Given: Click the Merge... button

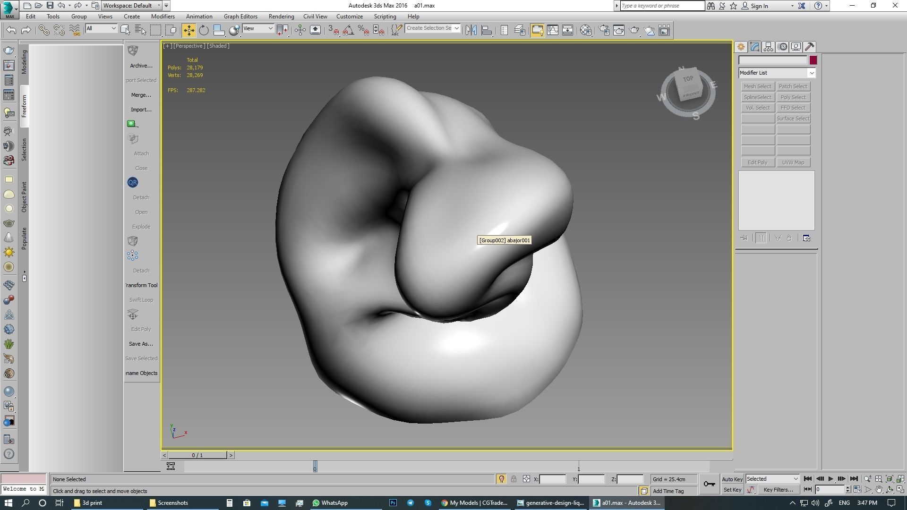Looking at the screenshot, I should pyautogui.click(x=141, y=95).
